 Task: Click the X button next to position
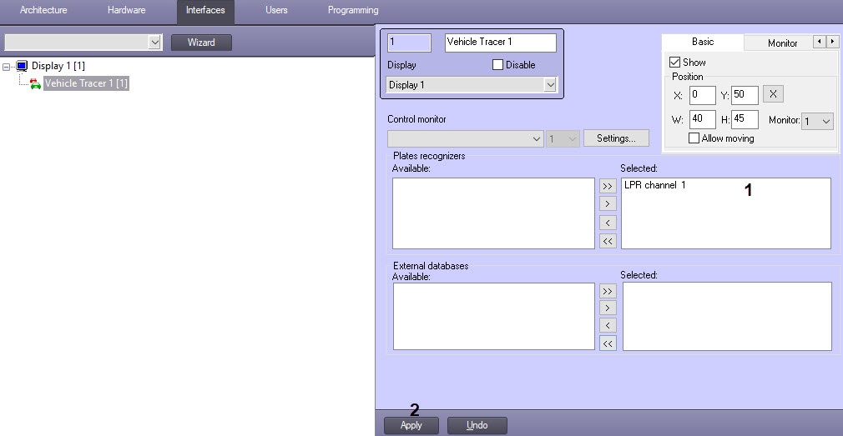773,94
